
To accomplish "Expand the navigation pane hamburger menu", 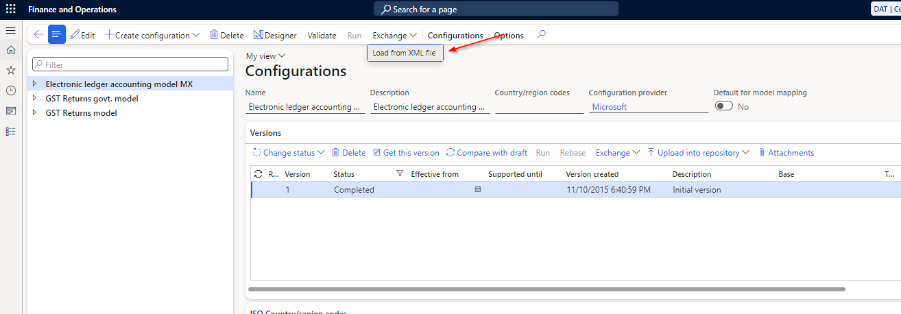I will [x=10, y=31].
